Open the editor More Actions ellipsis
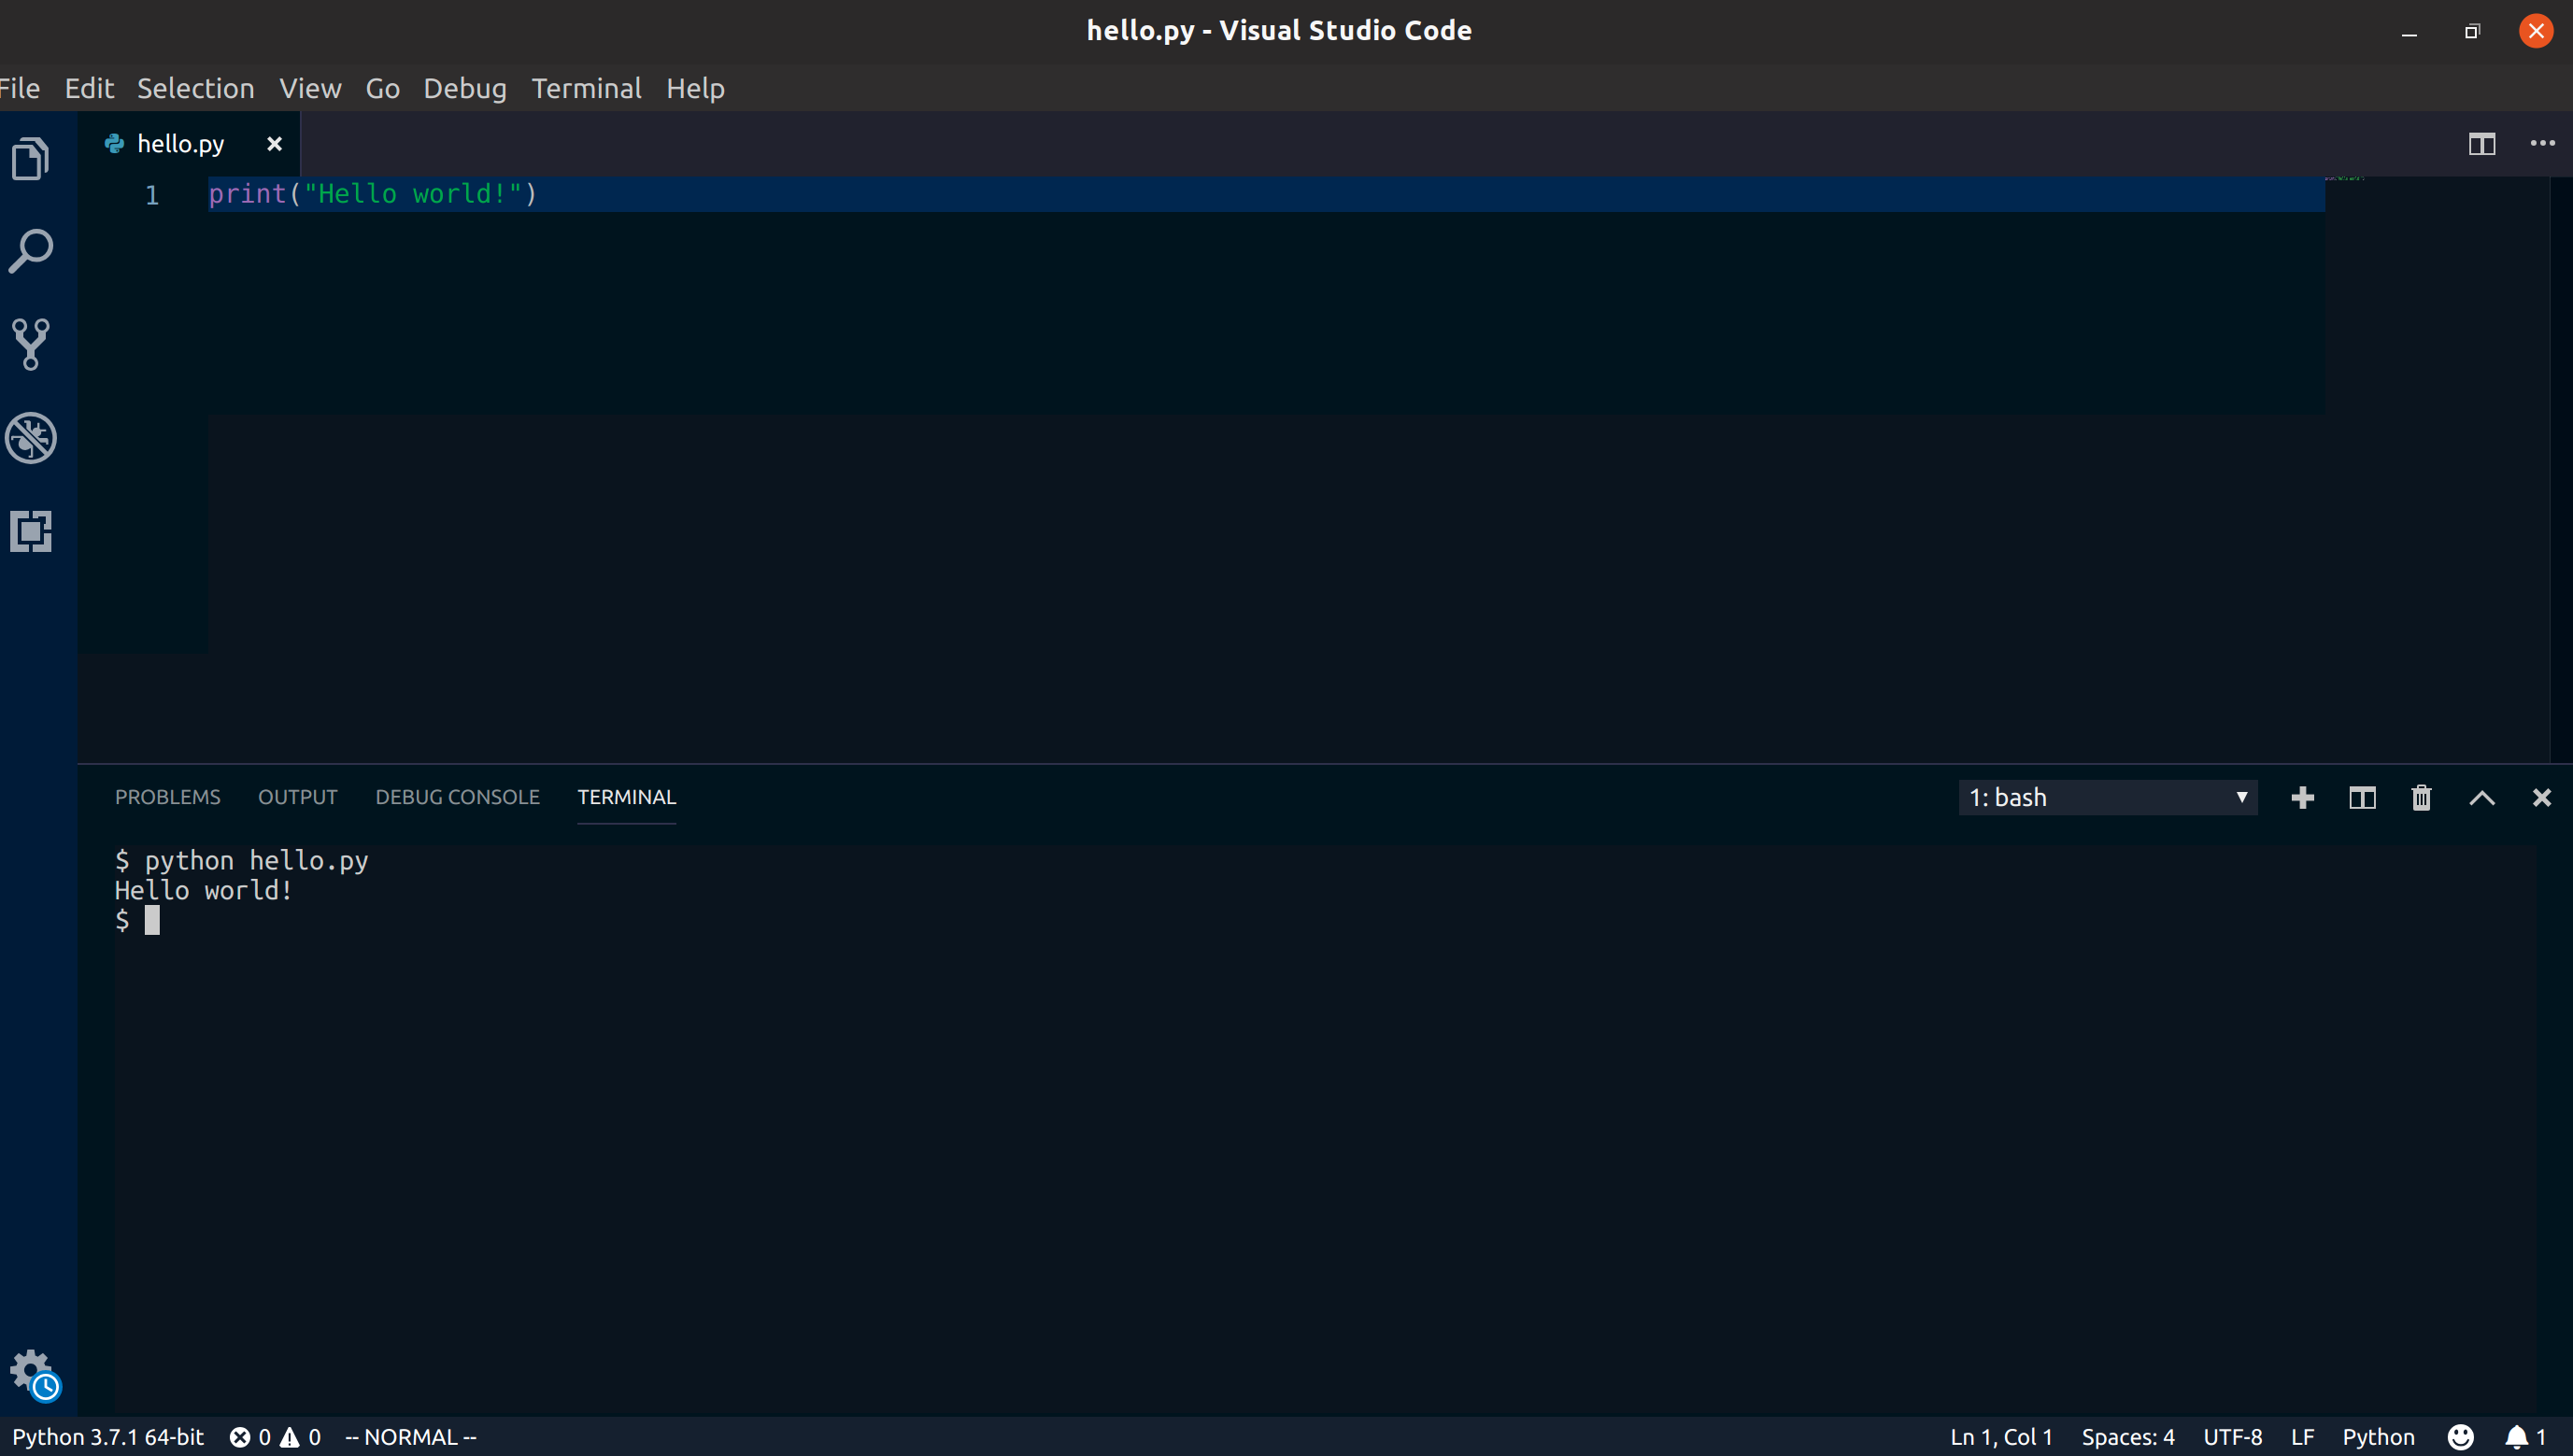The width and height of the screenshot is (2573, 1456). (2542, 144)
